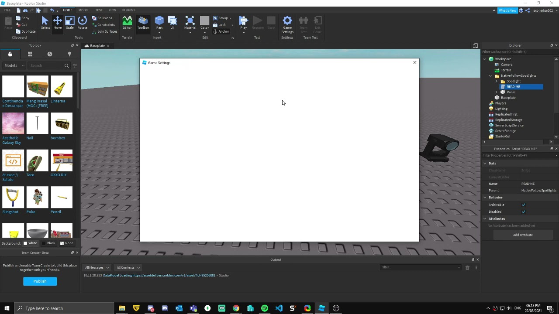
Task: Open the All Contexts dropdown
Action: 128,267
